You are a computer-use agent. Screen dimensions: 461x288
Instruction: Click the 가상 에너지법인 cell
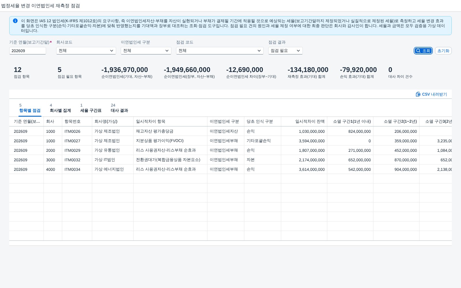pos(113,169)
